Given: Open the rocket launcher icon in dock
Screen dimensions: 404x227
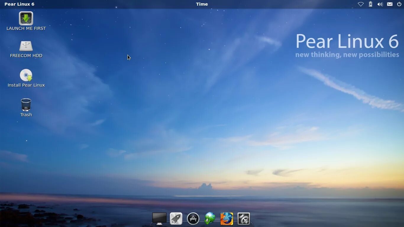Looking at the screenshot, I should (176, 219).
